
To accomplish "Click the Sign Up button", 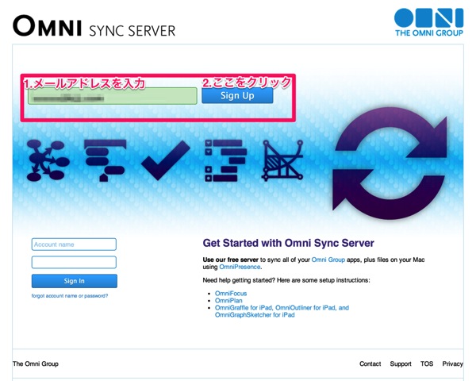I will (237, 96).
